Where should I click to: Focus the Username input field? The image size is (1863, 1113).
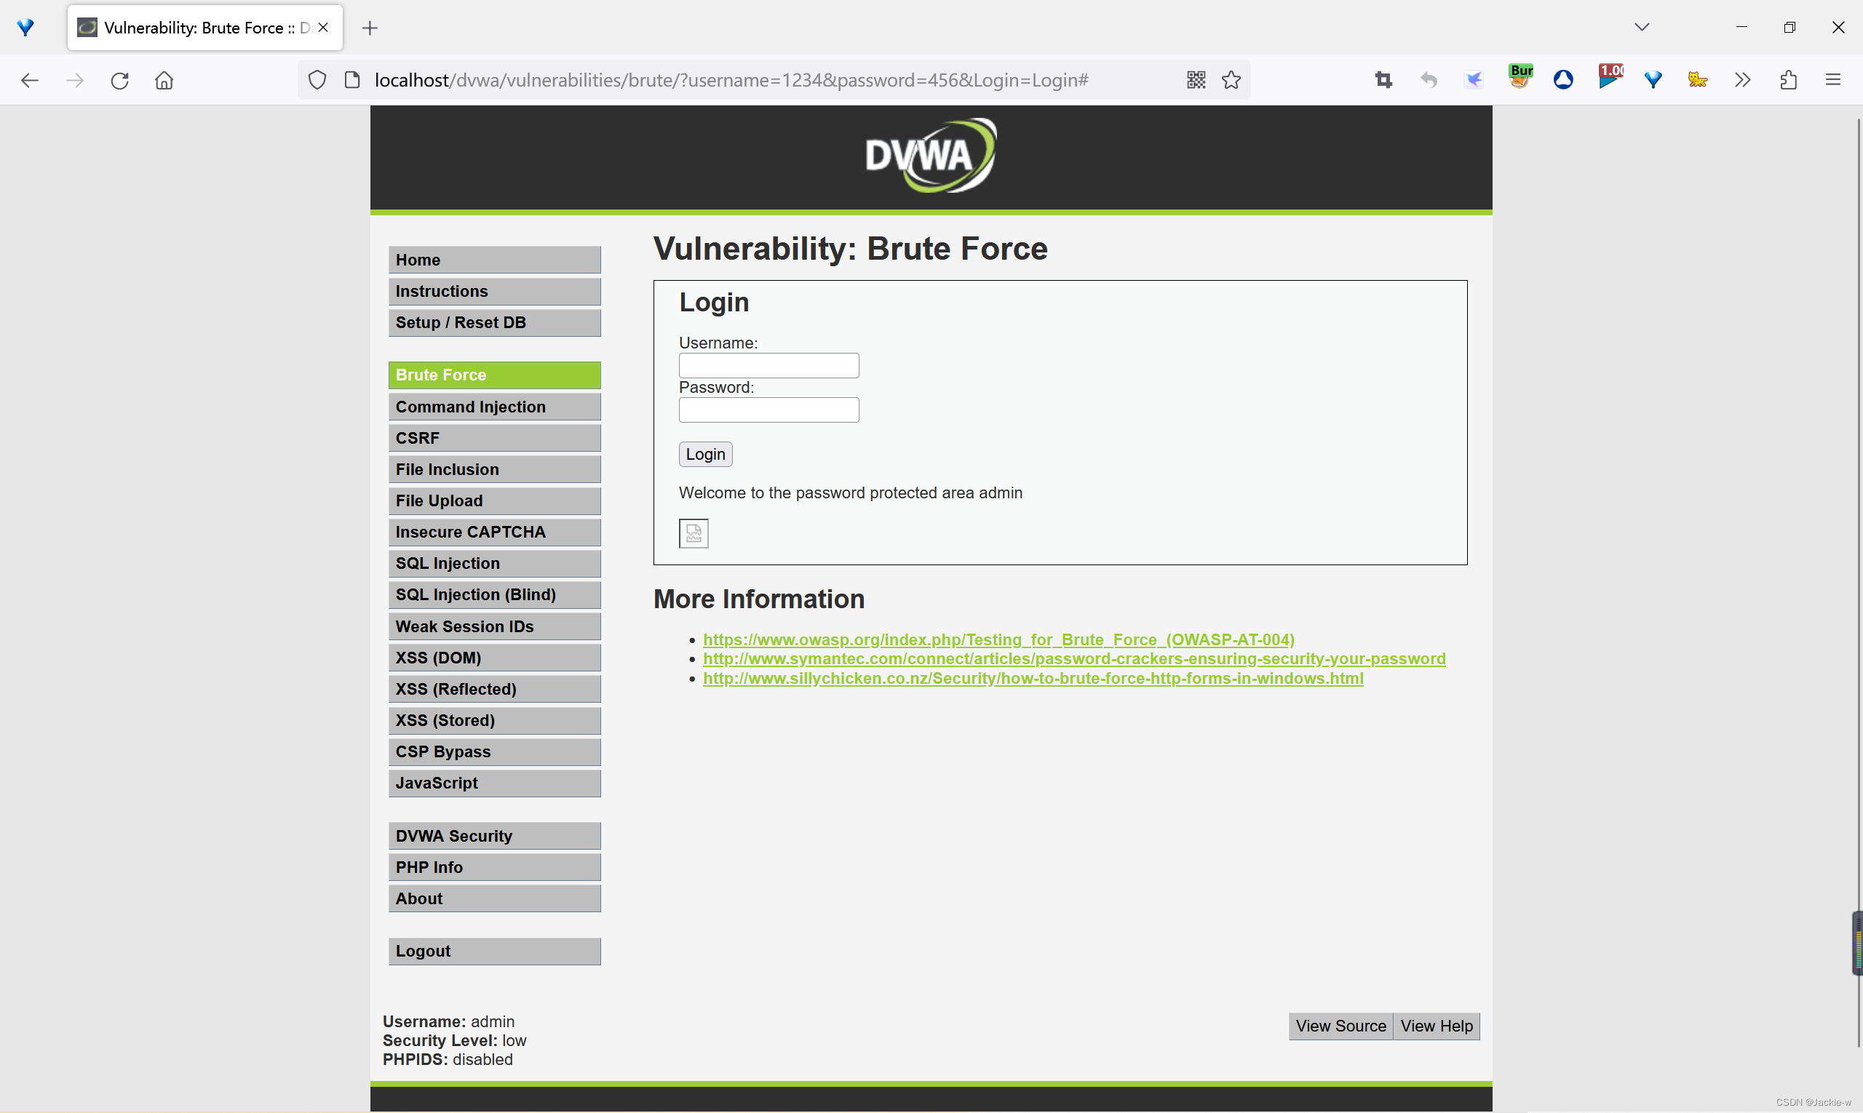point(768,366)
